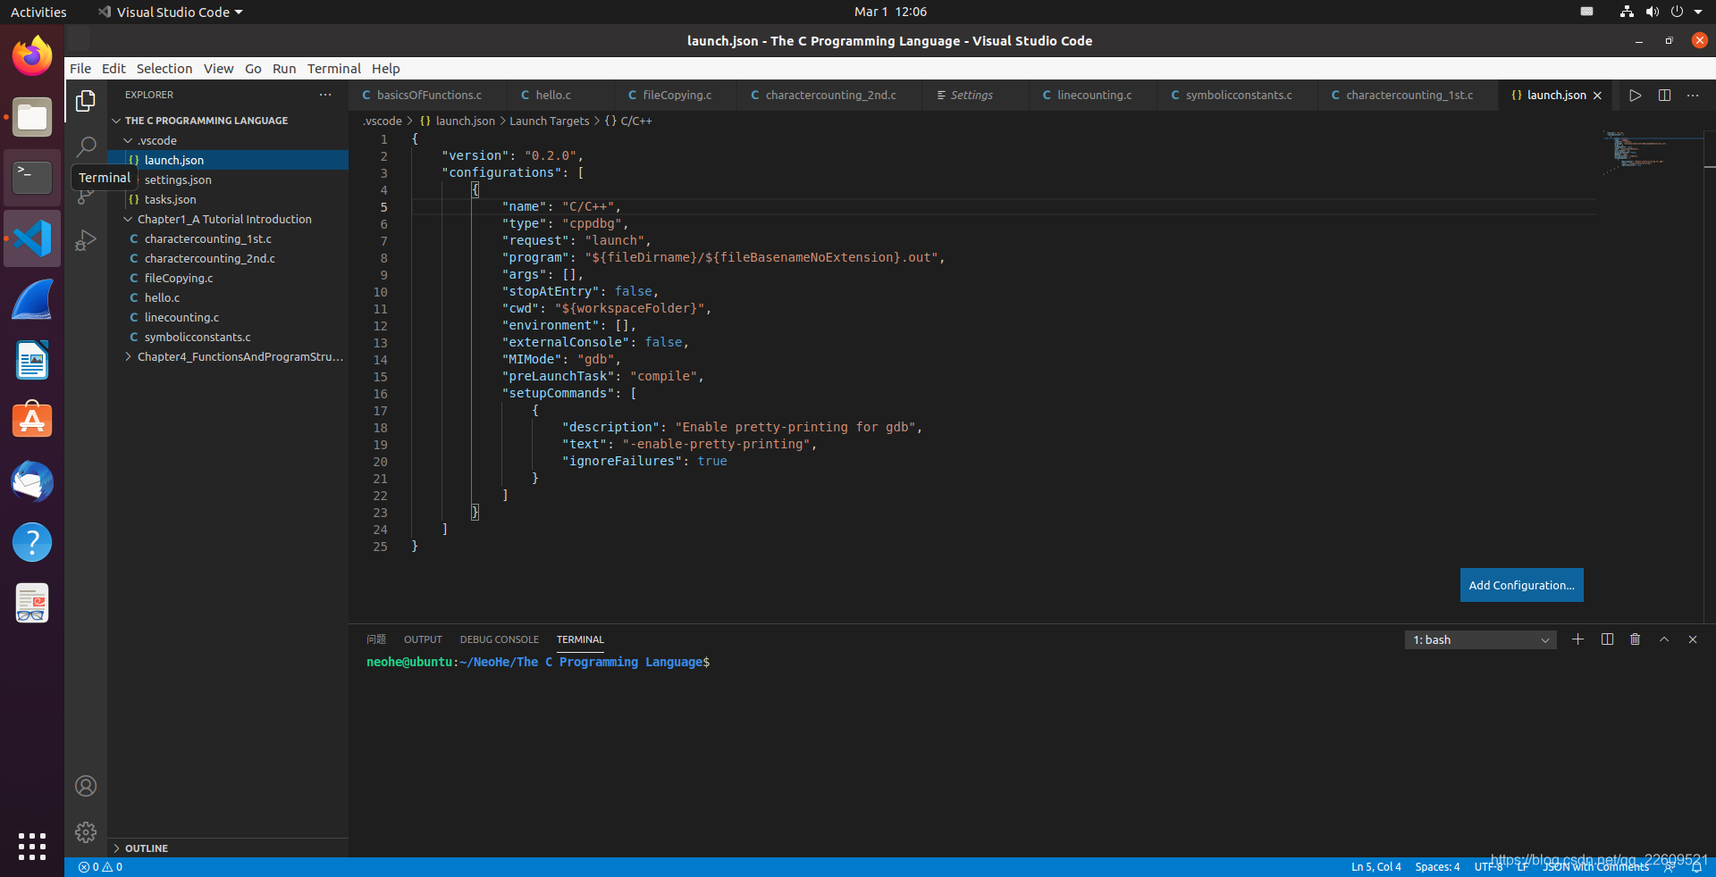Split the editor right

(x=1664, y=96)
